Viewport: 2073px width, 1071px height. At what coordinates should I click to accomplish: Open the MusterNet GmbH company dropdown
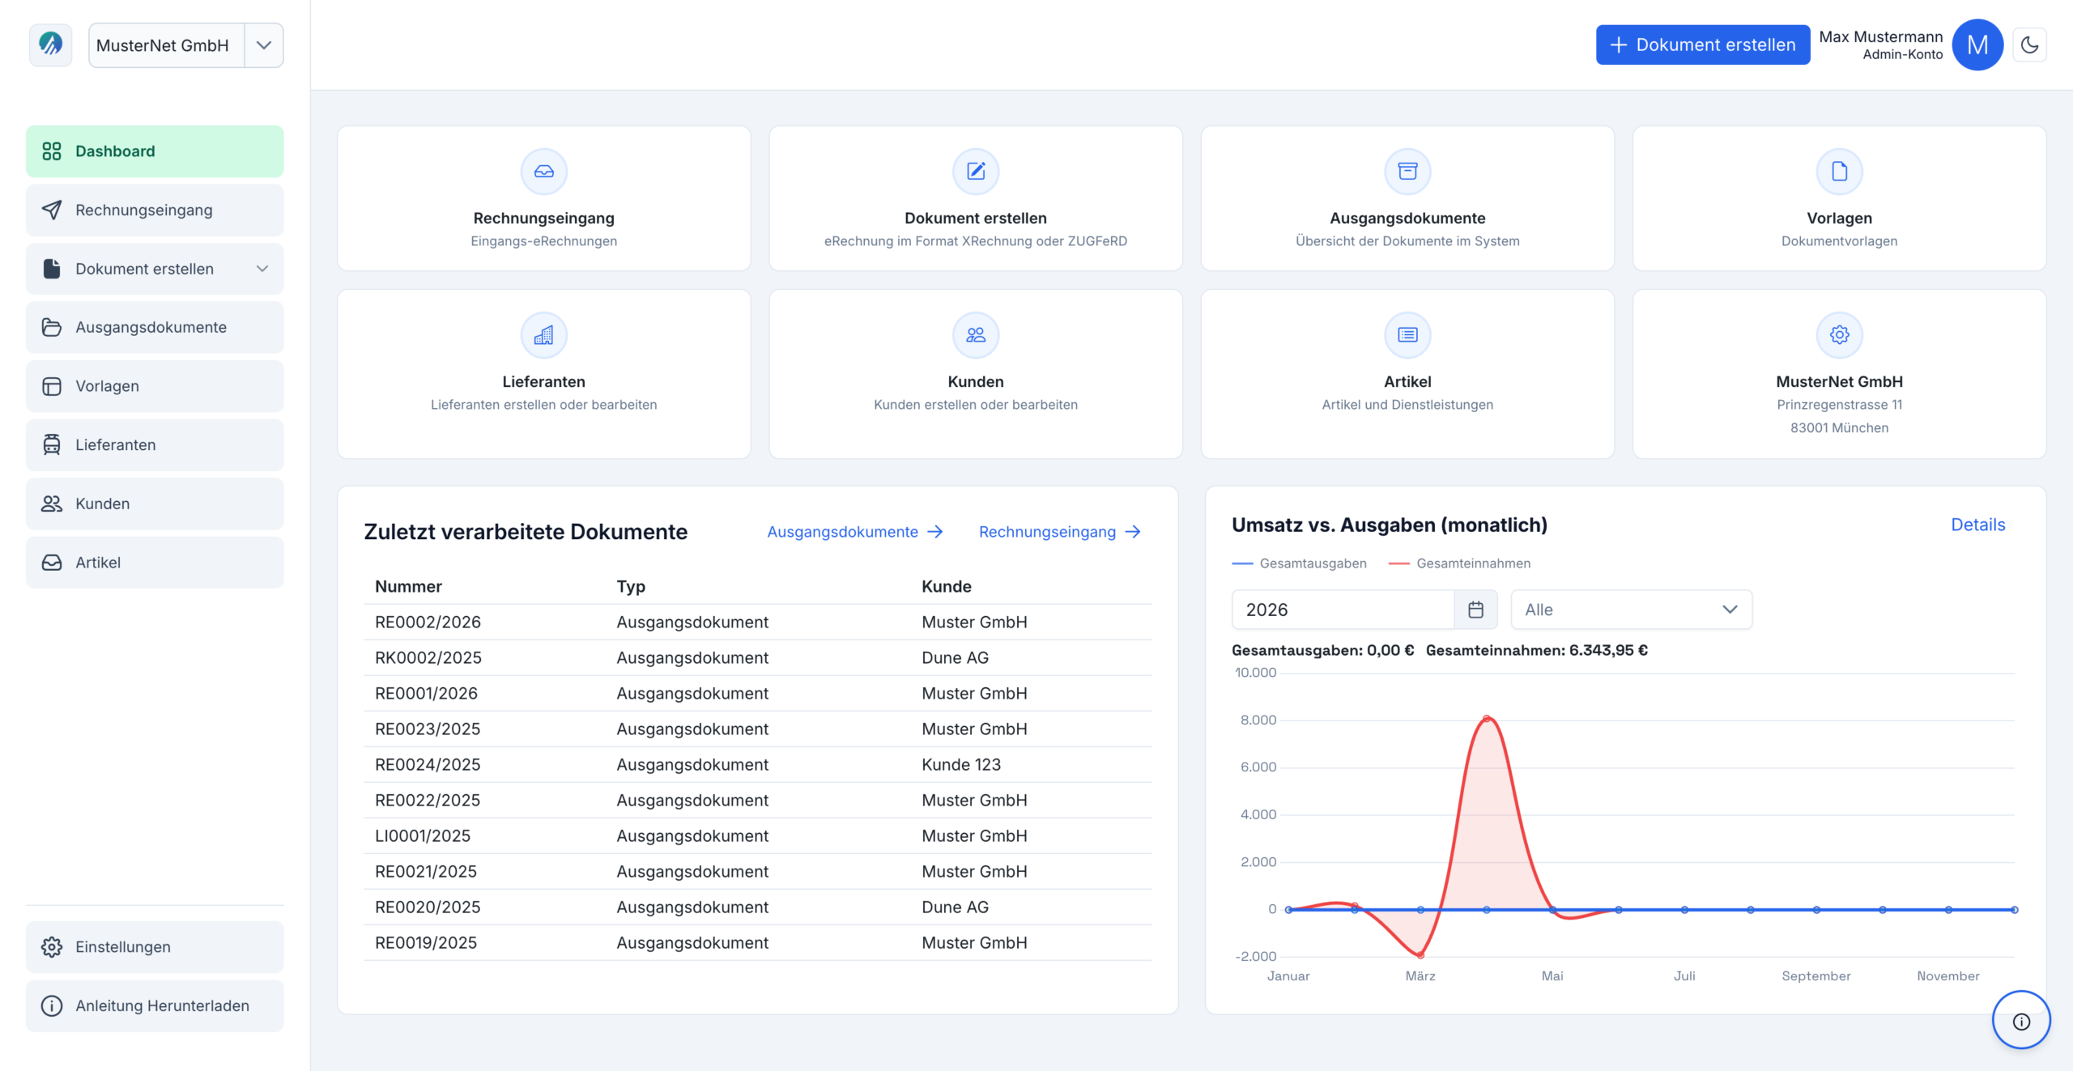pyautogui.click(x=264, y=45)
